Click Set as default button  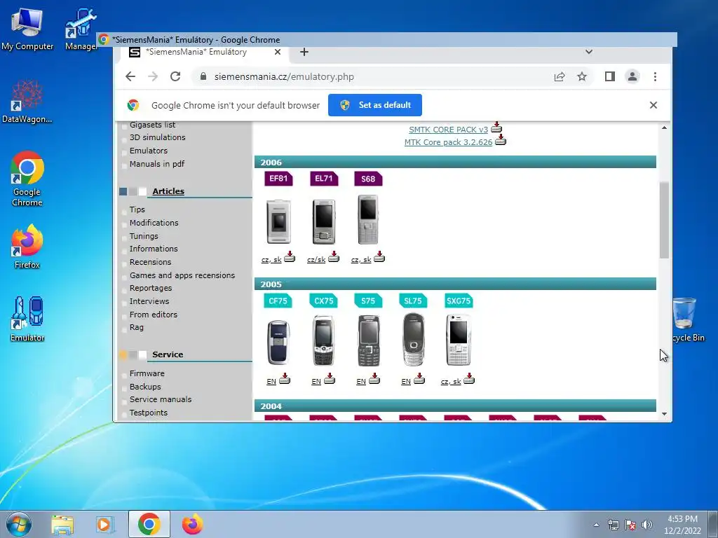click(x=375, y=105)
